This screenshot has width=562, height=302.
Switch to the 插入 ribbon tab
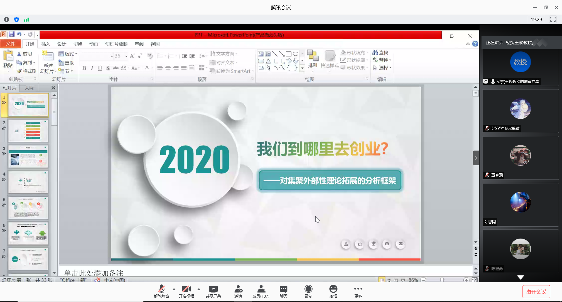point(45,44)
